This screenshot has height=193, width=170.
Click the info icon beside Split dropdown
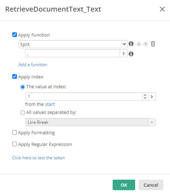(x=131, y=44)
